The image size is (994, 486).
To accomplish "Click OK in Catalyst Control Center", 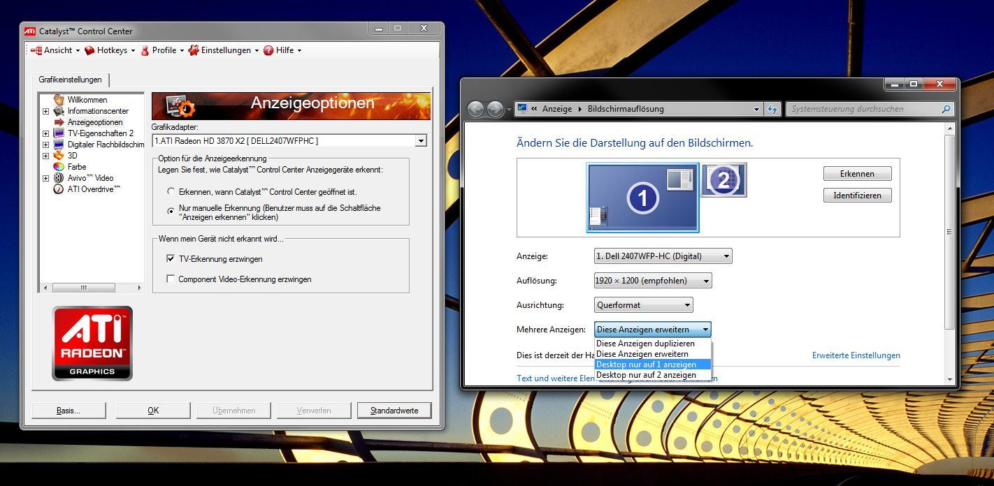I will (153, 411).
